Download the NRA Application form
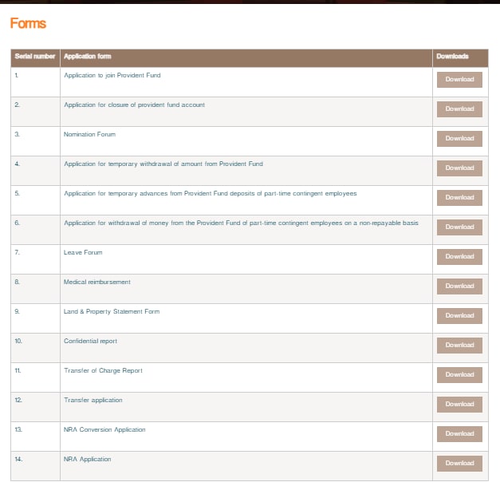Viewport: 500px width, 486px height. [459, 463]
